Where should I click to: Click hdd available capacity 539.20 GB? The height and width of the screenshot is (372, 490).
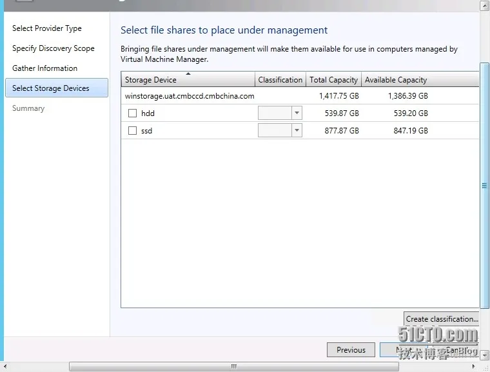[x=411, y=113]
